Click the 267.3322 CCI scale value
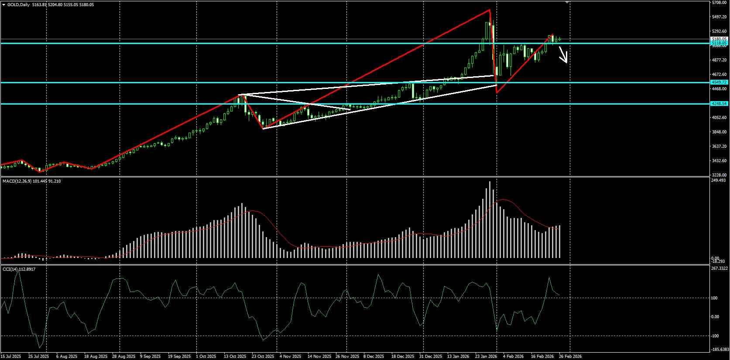Screen dimensions: 730x360 coord(720,268)
